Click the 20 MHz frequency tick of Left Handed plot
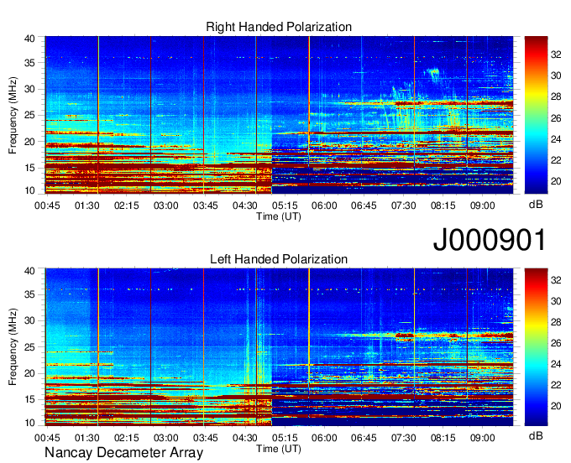 point(29,373)
